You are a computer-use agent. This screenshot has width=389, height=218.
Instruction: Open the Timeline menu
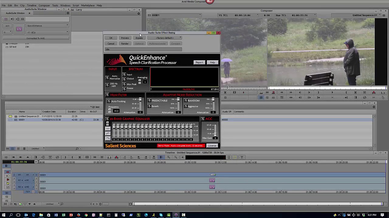click(31, 5)
